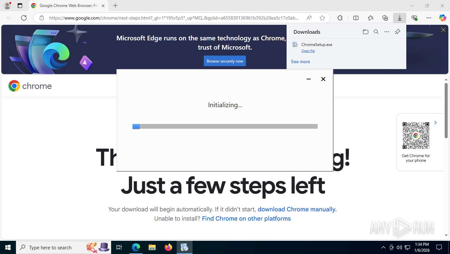This screenshot has height=254, width=450.
Task: Toggle split screen icon
Action: tap(356, 18)
